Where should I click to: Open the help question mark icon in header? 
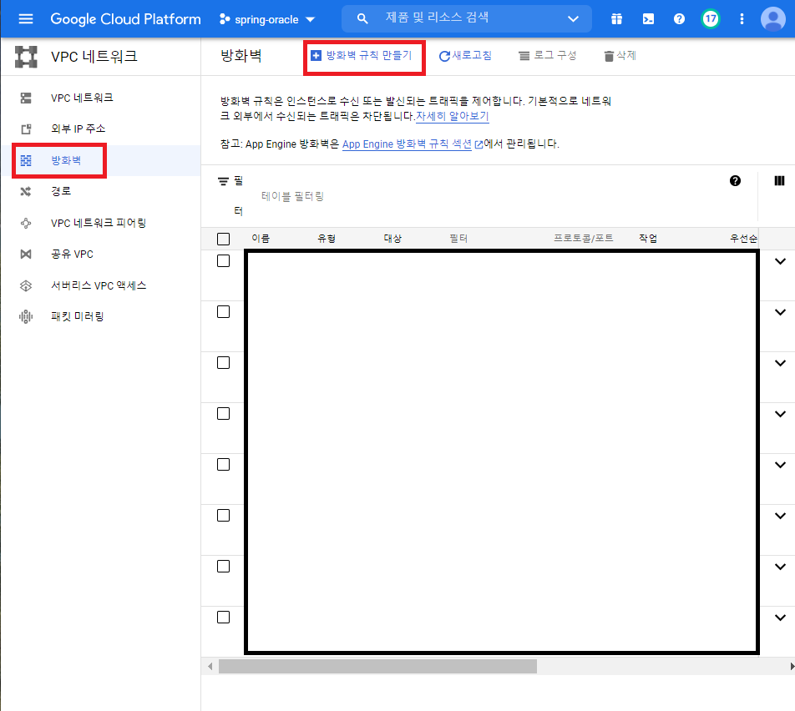679,18
